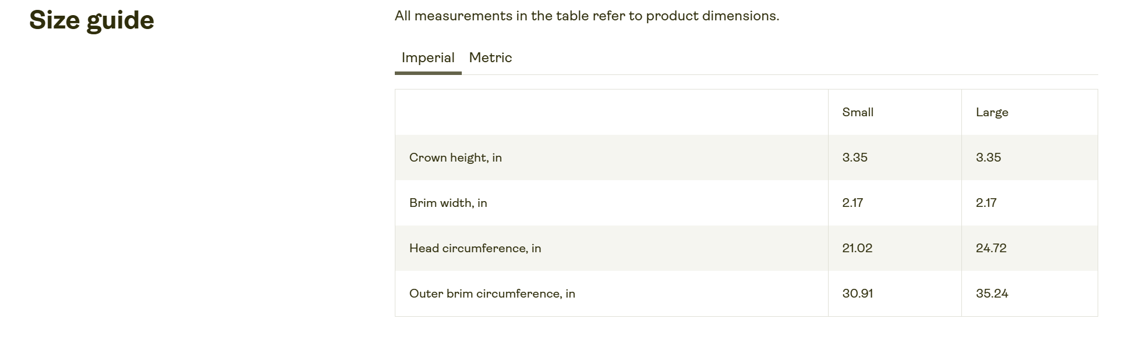Select the Imperial tab

coord(428,58)
